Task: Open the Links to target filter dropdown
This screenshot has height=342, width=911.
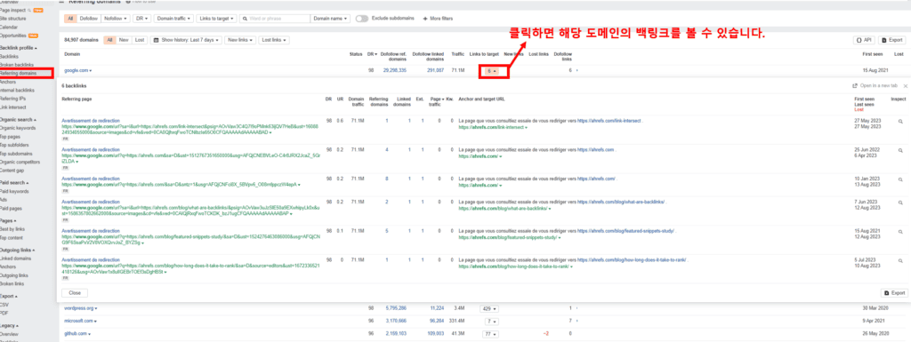Action: (x=215, y=19)
